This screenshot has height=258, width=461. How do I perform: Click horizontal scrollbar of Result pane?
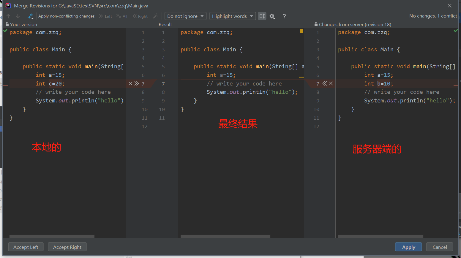click(225, 236)
